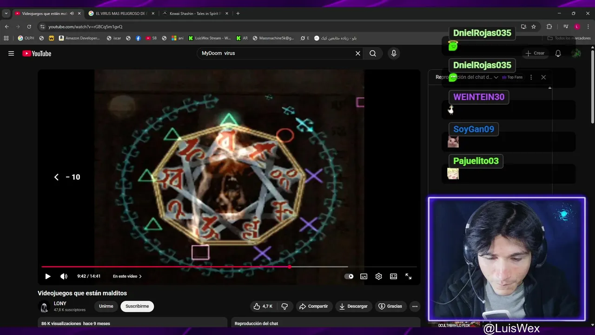This screenshot has width=595, height=335.
Task: Enter fullscreen mode
Action: [409, 276]
